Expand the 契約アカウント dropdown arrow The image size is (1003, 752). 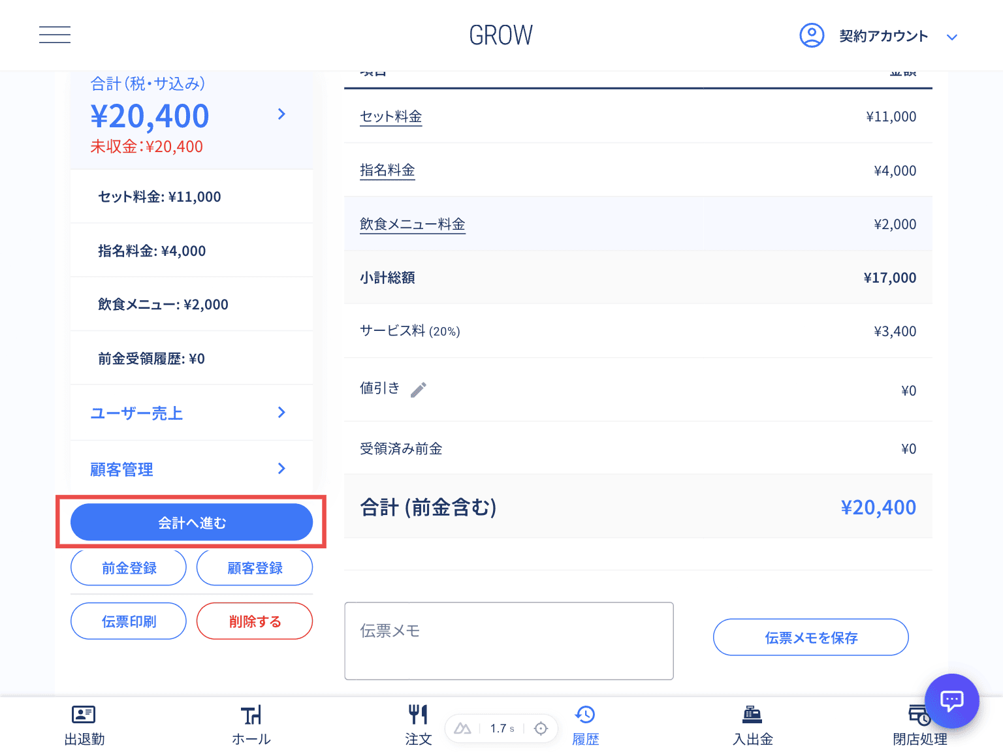coord(952,37)
